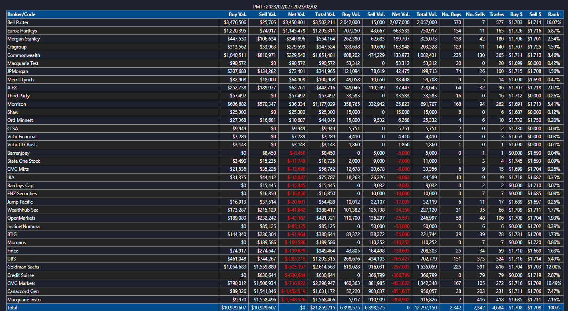This screenshot has height=311, width=568.
Task: Click the Ord Minnett broker name
Action: point(20,120)
